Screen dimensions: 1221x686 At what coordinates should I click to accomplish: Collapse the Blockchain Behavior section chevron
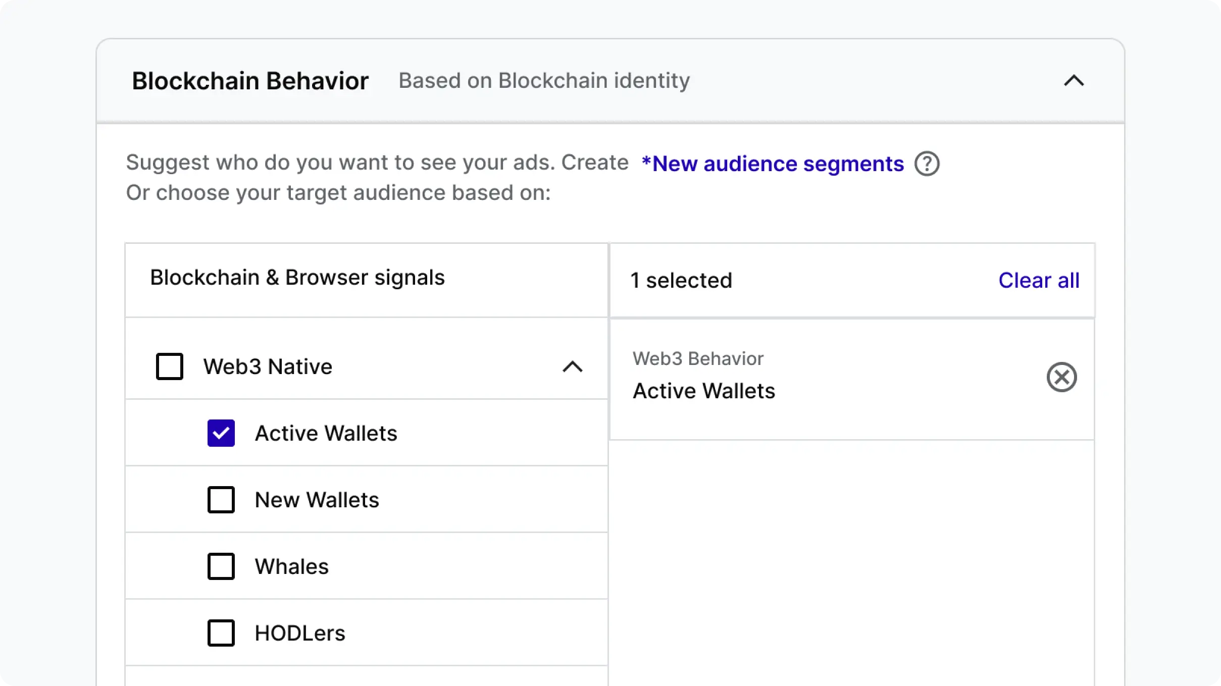(x=1074, y=81)
